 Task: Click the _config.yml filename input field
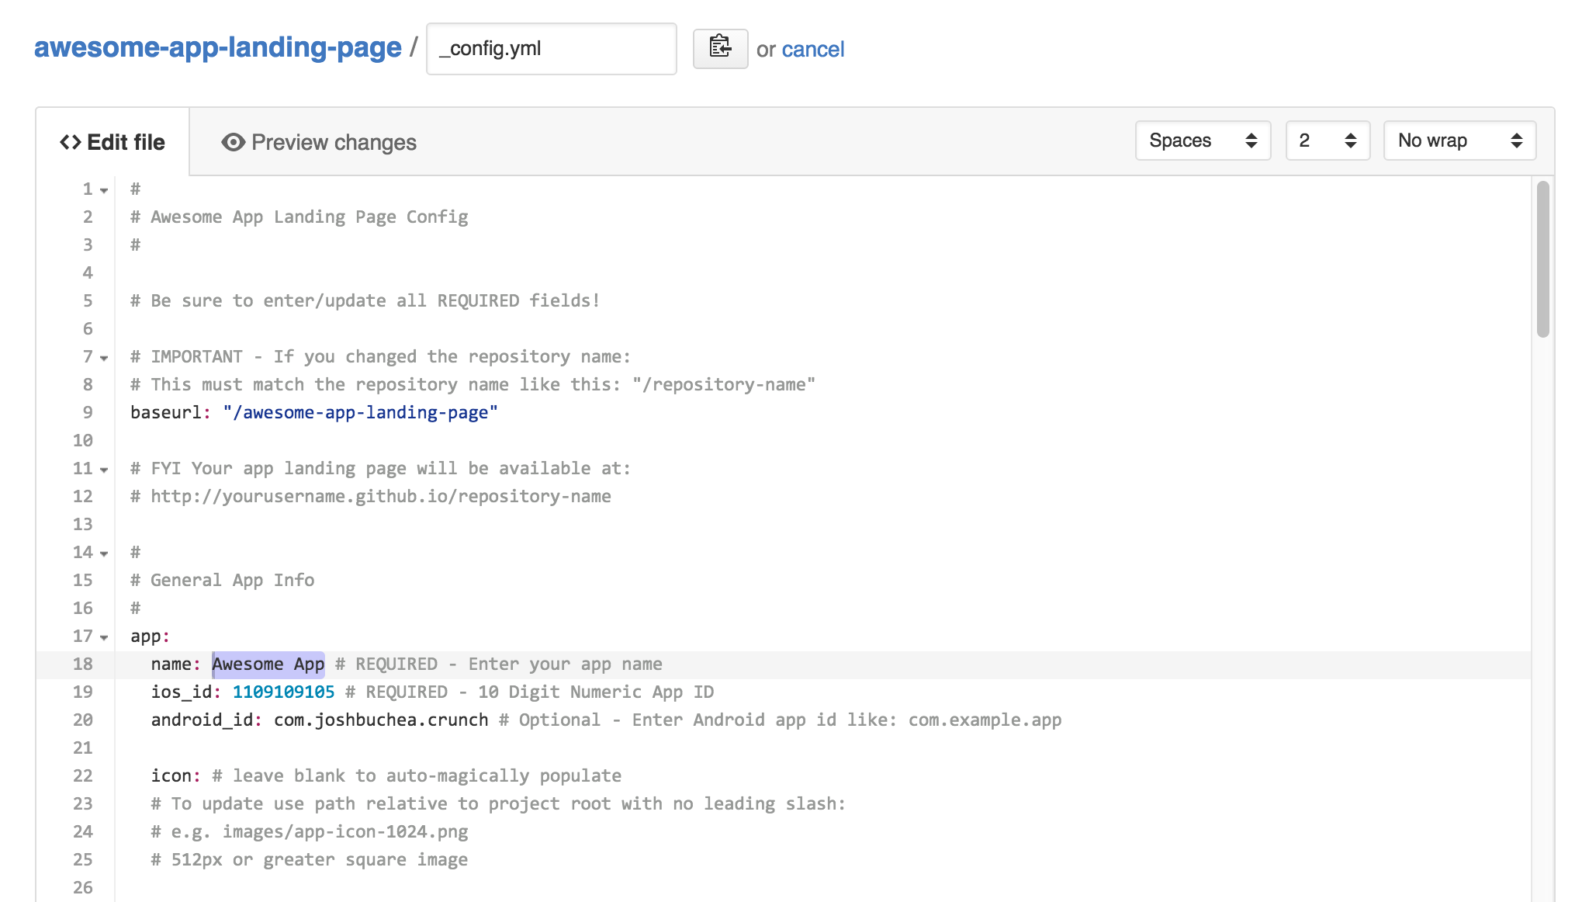point(551,49)
